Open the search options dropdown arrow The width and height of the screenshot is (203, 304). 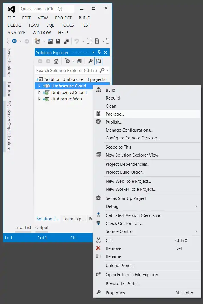point(107,70)
